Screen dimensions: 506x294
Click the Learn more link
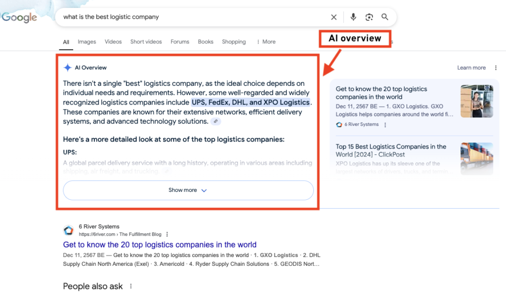[471, 68]
